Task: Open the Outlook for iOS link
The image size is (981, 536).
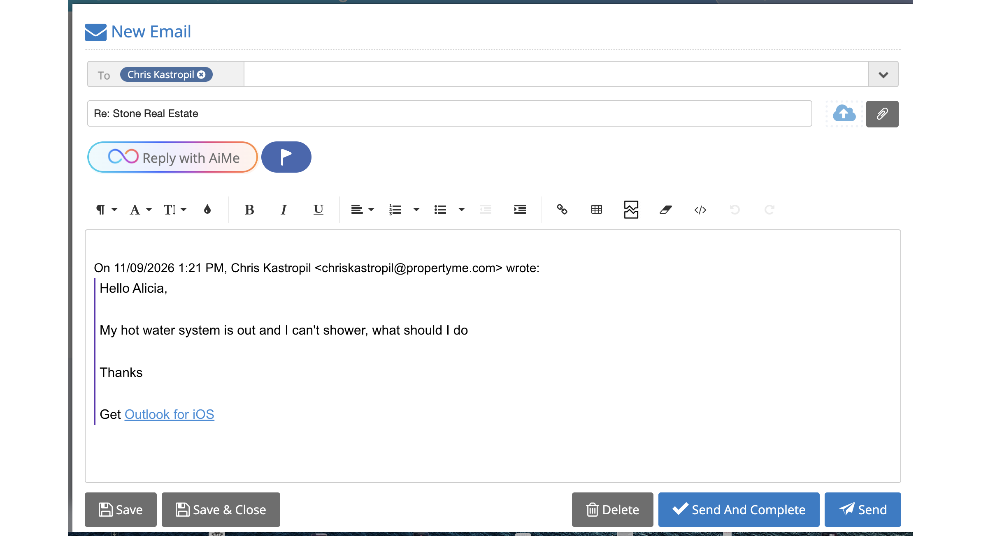Action: click(x=170, y=414)
